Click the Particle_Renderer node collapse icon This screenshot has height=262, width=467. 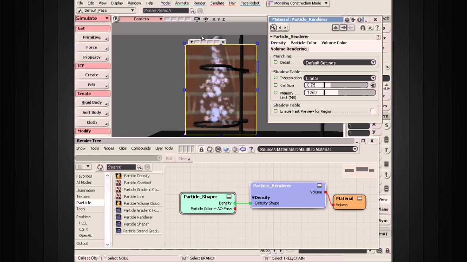(319, 186)
